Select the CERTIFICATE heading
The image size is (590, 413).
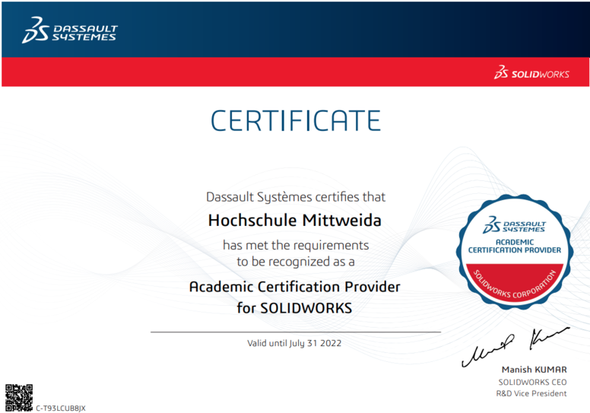295,121
